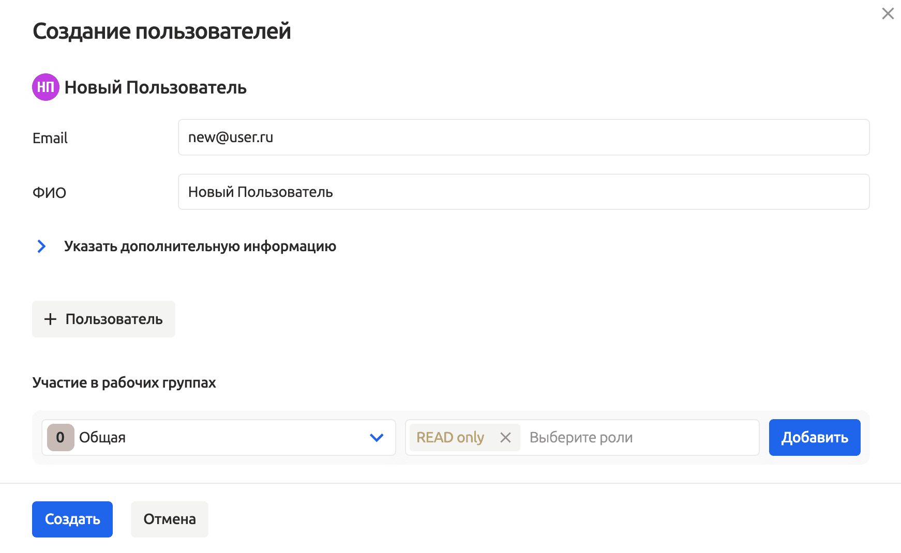Click the plus icon on Пользователь button
901x553 pixels.
(x=50, y=319)
